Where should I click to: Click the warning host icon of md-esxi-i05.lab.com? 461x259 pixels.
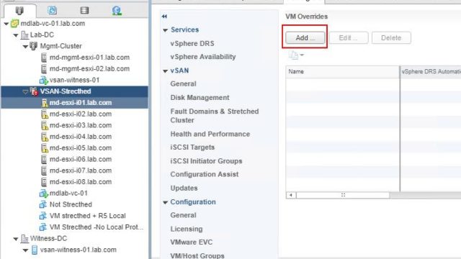coord(45,148)
